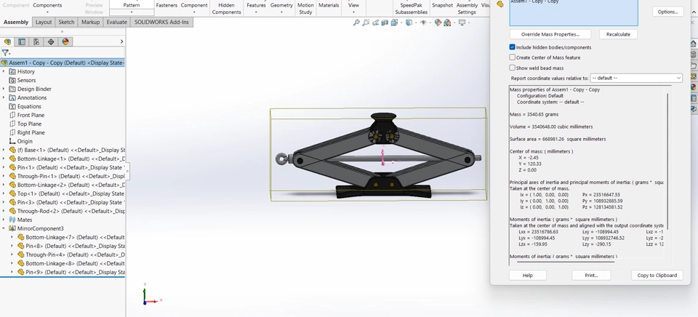Select Front Plane in the tree
The width and height of the screenshot is (698, 317).
coord(31,115)
